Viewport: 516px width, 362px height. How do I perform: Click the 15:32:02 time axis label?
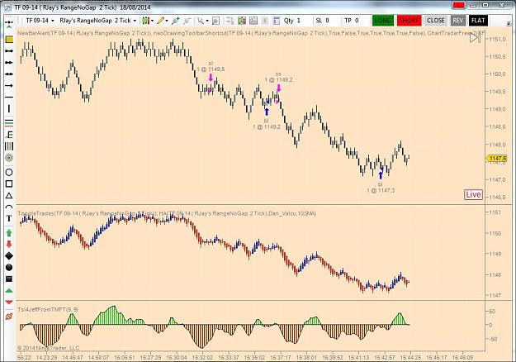pyautogui.click(x=203, y=357)
